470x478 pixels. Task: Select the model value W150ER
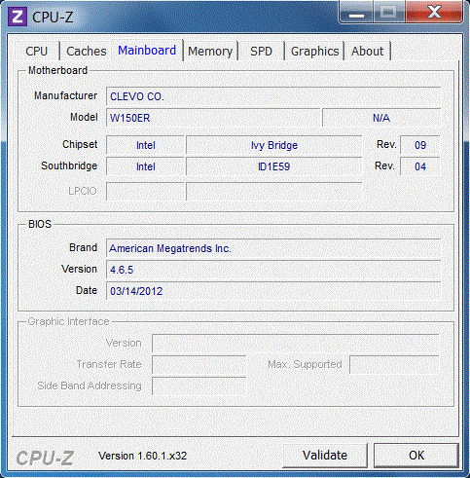tap(213, 118)
